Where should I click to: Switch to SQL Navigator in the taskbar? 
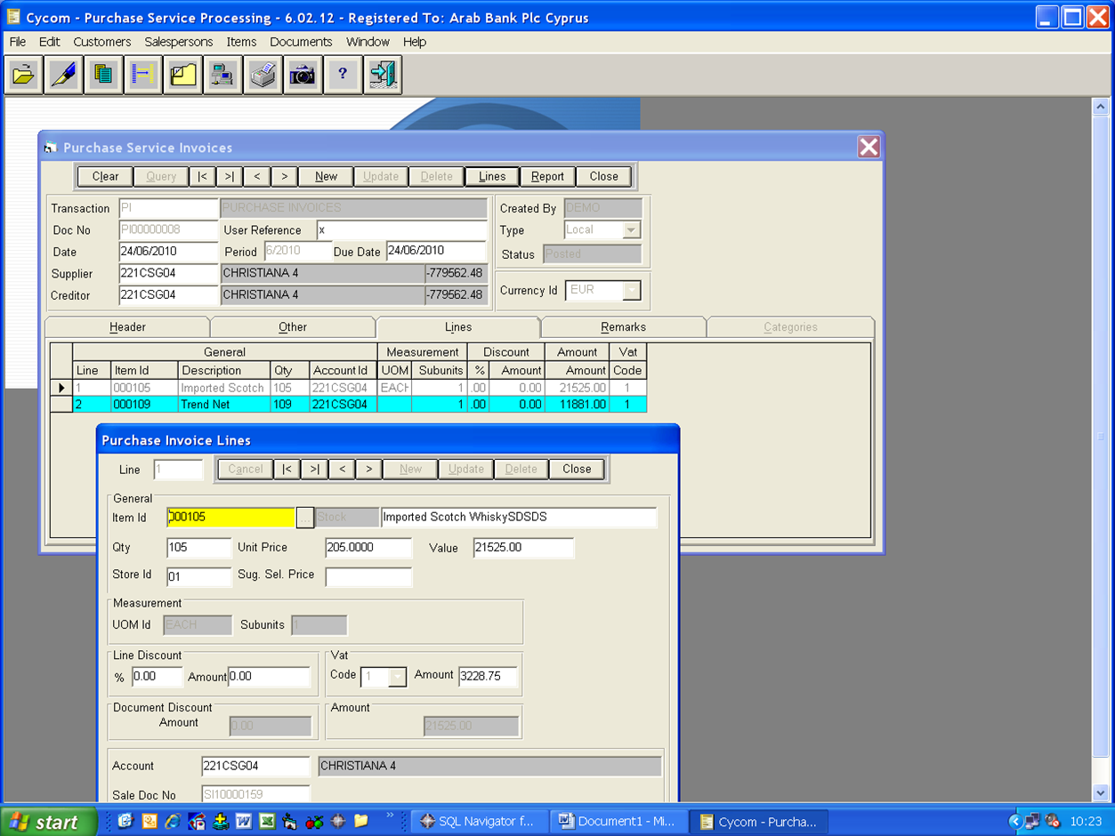tap(477, 822)
